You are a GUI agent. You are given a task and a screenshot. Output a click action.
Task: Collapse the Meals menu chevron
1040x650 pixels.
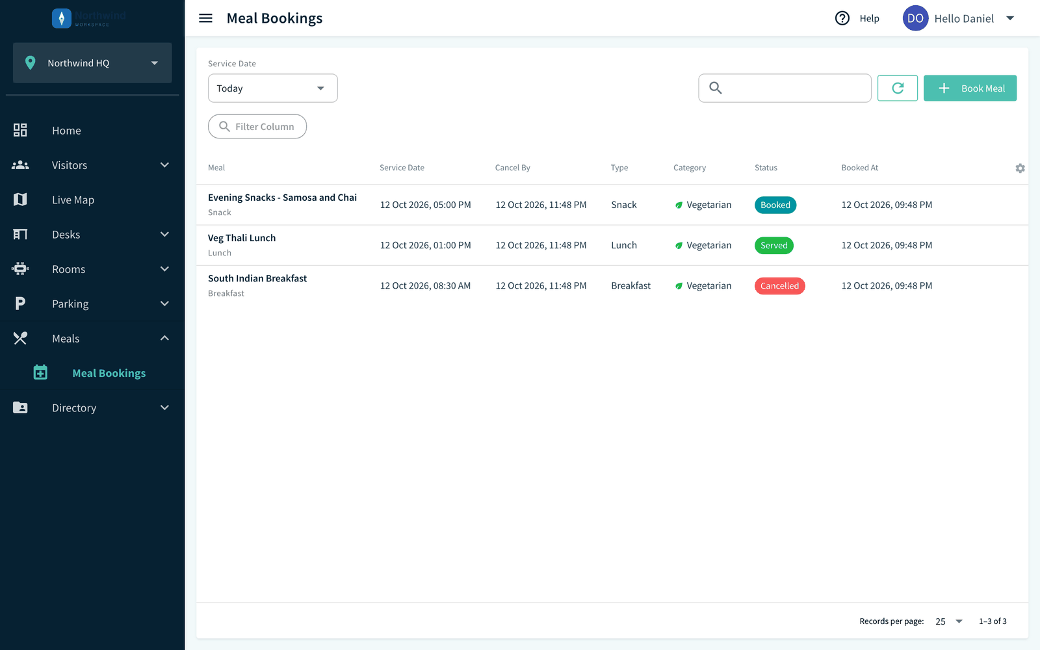click(164, 338)
